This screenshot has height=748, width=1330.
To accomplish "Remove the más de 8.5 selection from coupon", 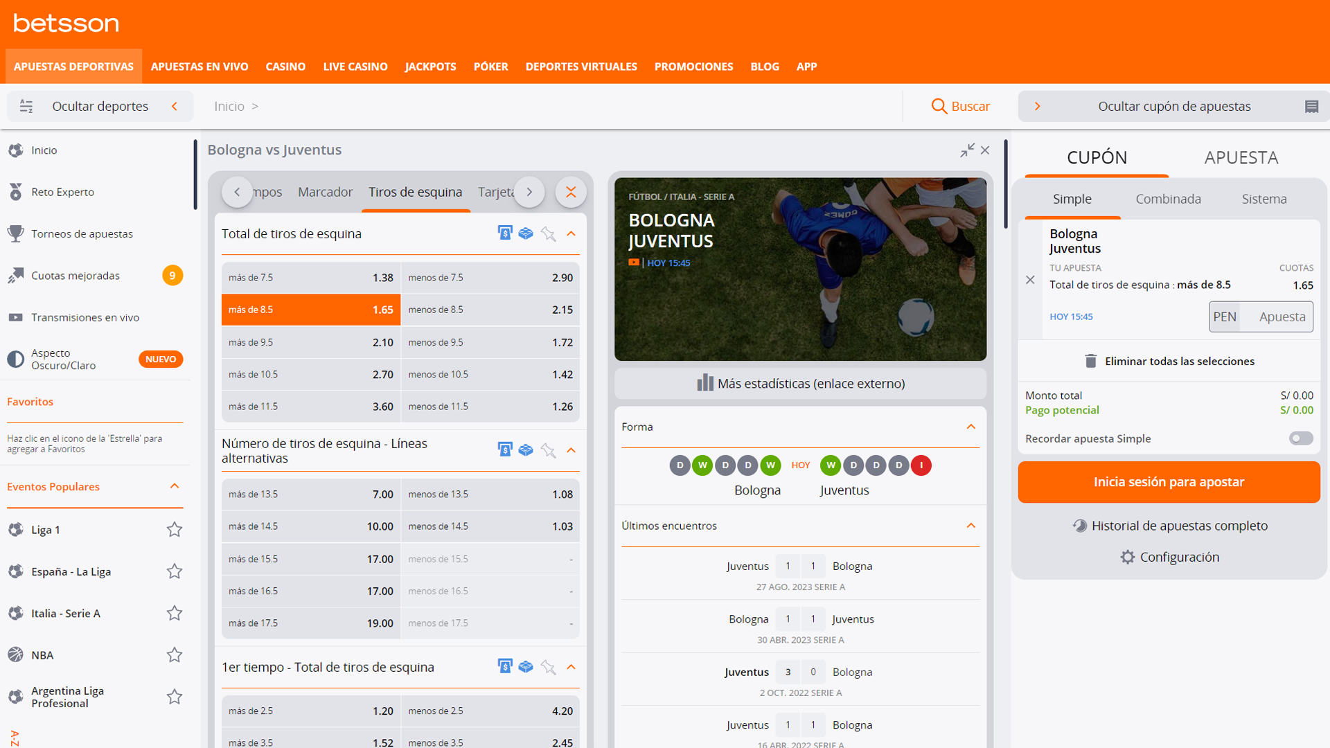I will tap(1030, 280).
